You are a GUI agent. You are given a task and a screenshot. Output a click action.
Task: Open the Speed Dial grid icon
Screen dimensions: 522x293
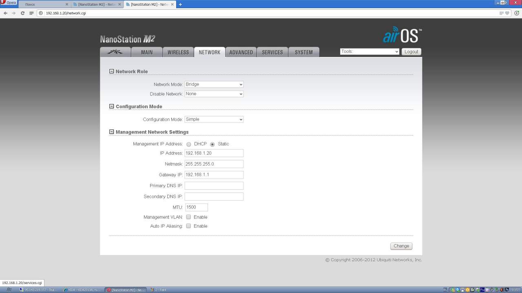pos(31,13)
